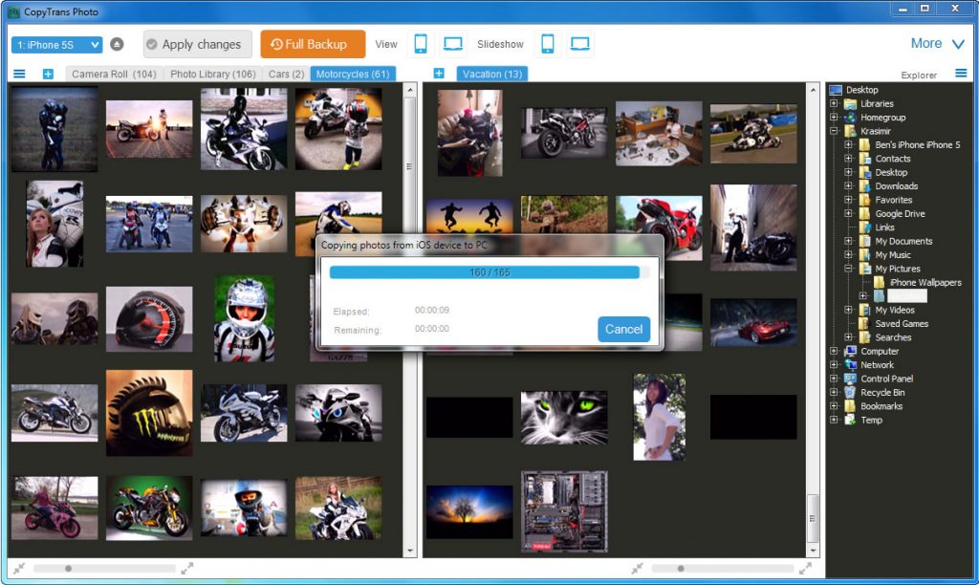Image resolution: width=979 pixels, height=585 pixels.
Task: Start slideshow on iPhone via phone icon
Action: (x=548, y=43)
